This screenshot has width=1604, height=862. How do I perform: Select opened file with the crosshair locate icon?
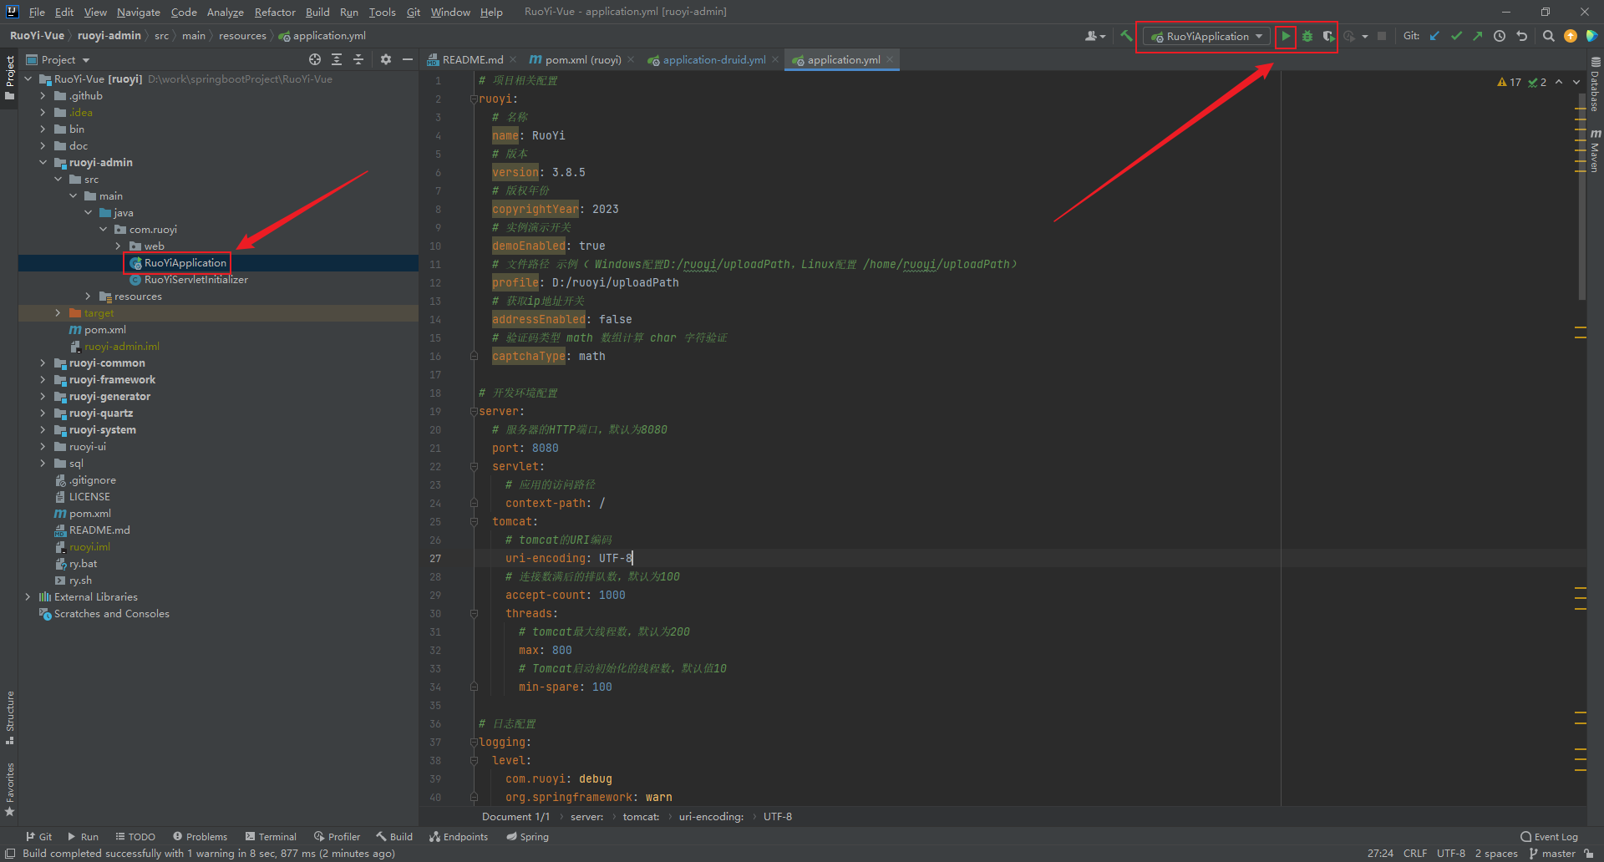(315, 59)
